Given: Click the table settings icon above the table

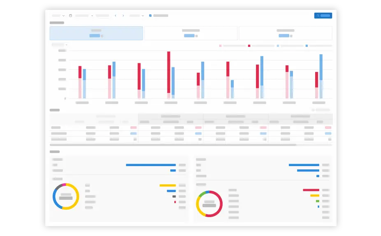Looking at the screenshot, I should (313, 110).
